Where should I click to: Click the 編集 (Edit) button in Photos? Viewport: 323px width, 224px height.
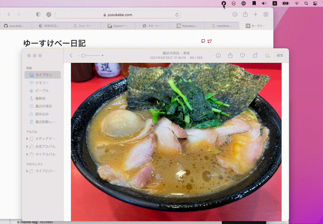click(x=280, y=55)
